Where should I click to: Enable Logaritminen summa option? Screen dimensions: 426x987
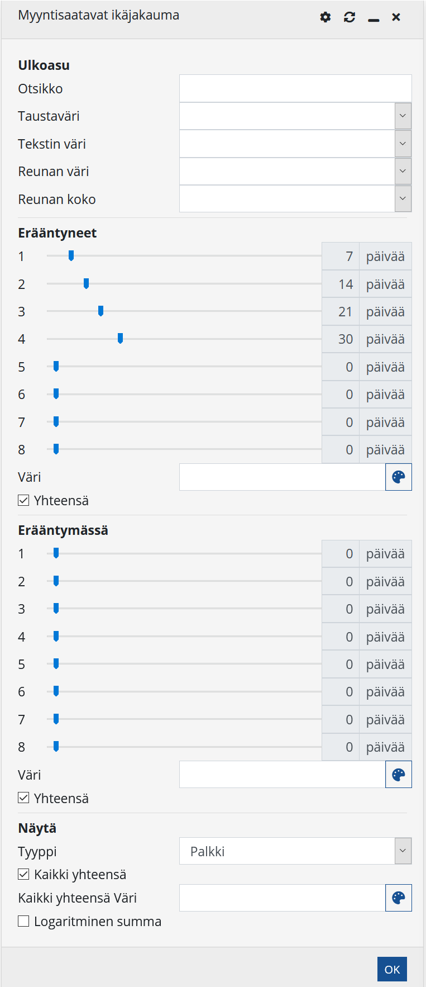coord(23,921)
